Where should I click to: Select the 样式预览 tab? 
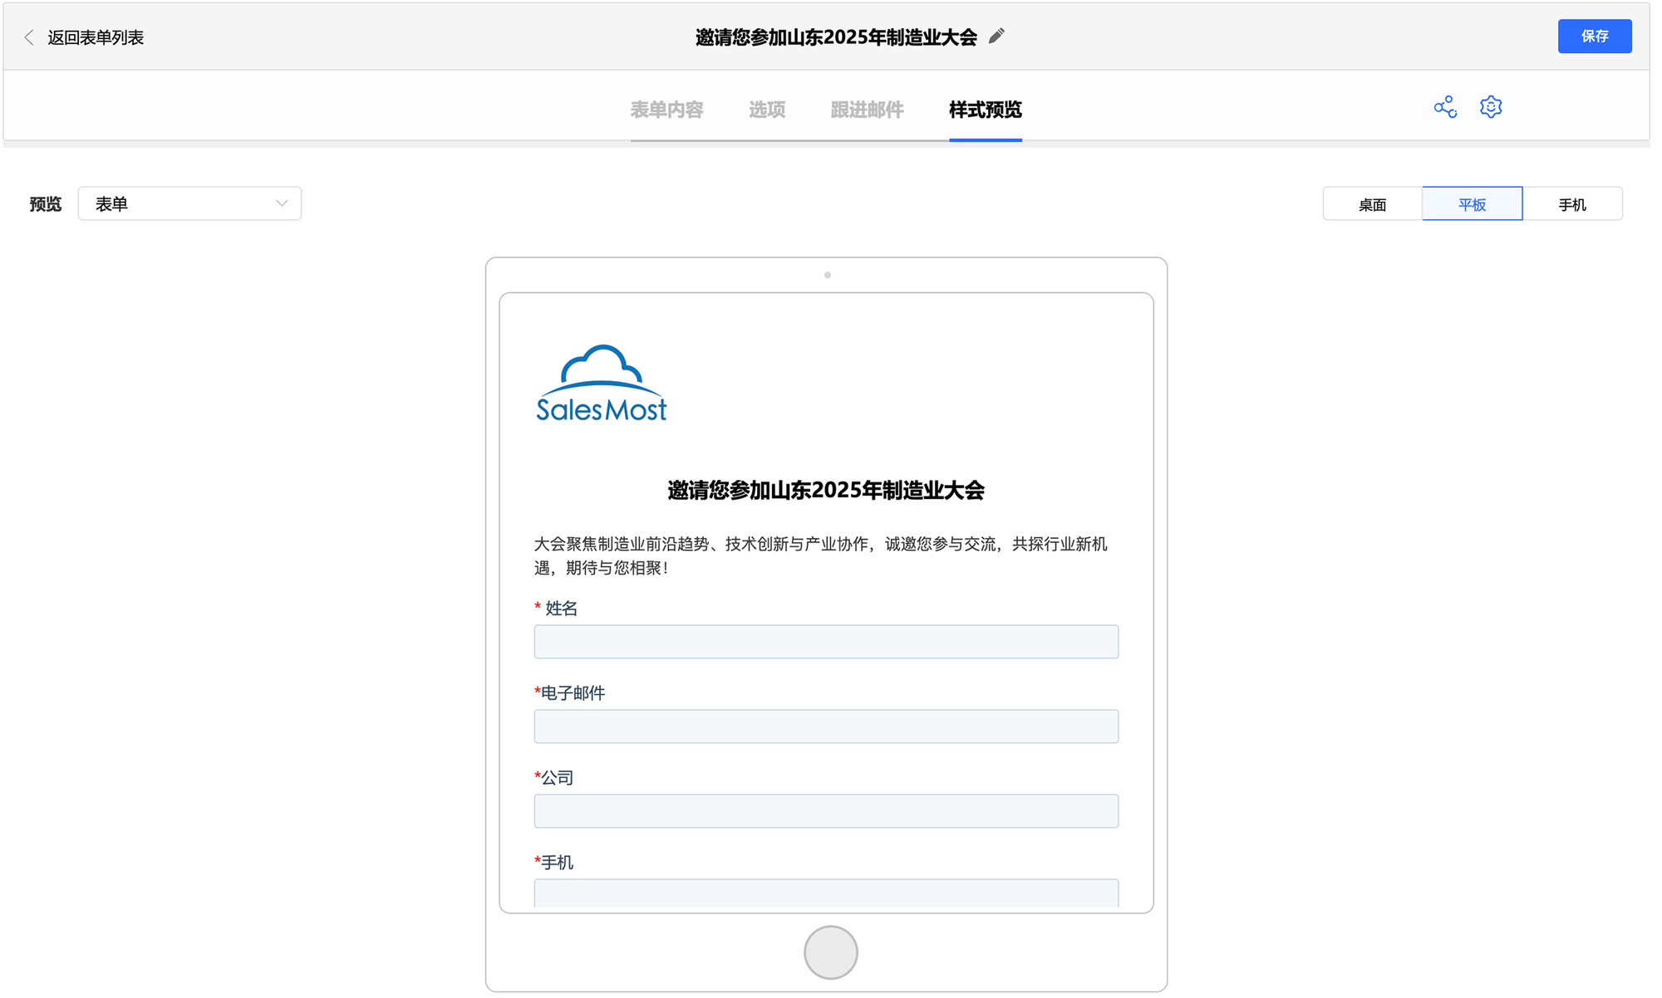(985, 110)
